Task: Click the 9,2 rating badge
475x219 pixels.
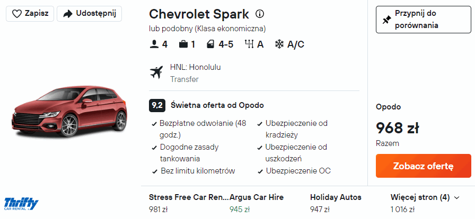Action: click(x=157, y=105)
